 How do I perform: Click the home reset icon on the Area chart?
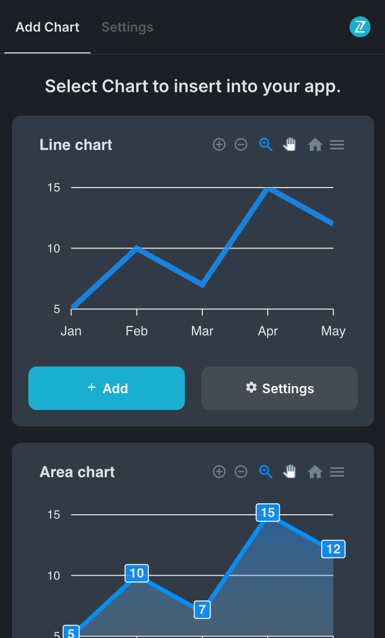point(315,472)
